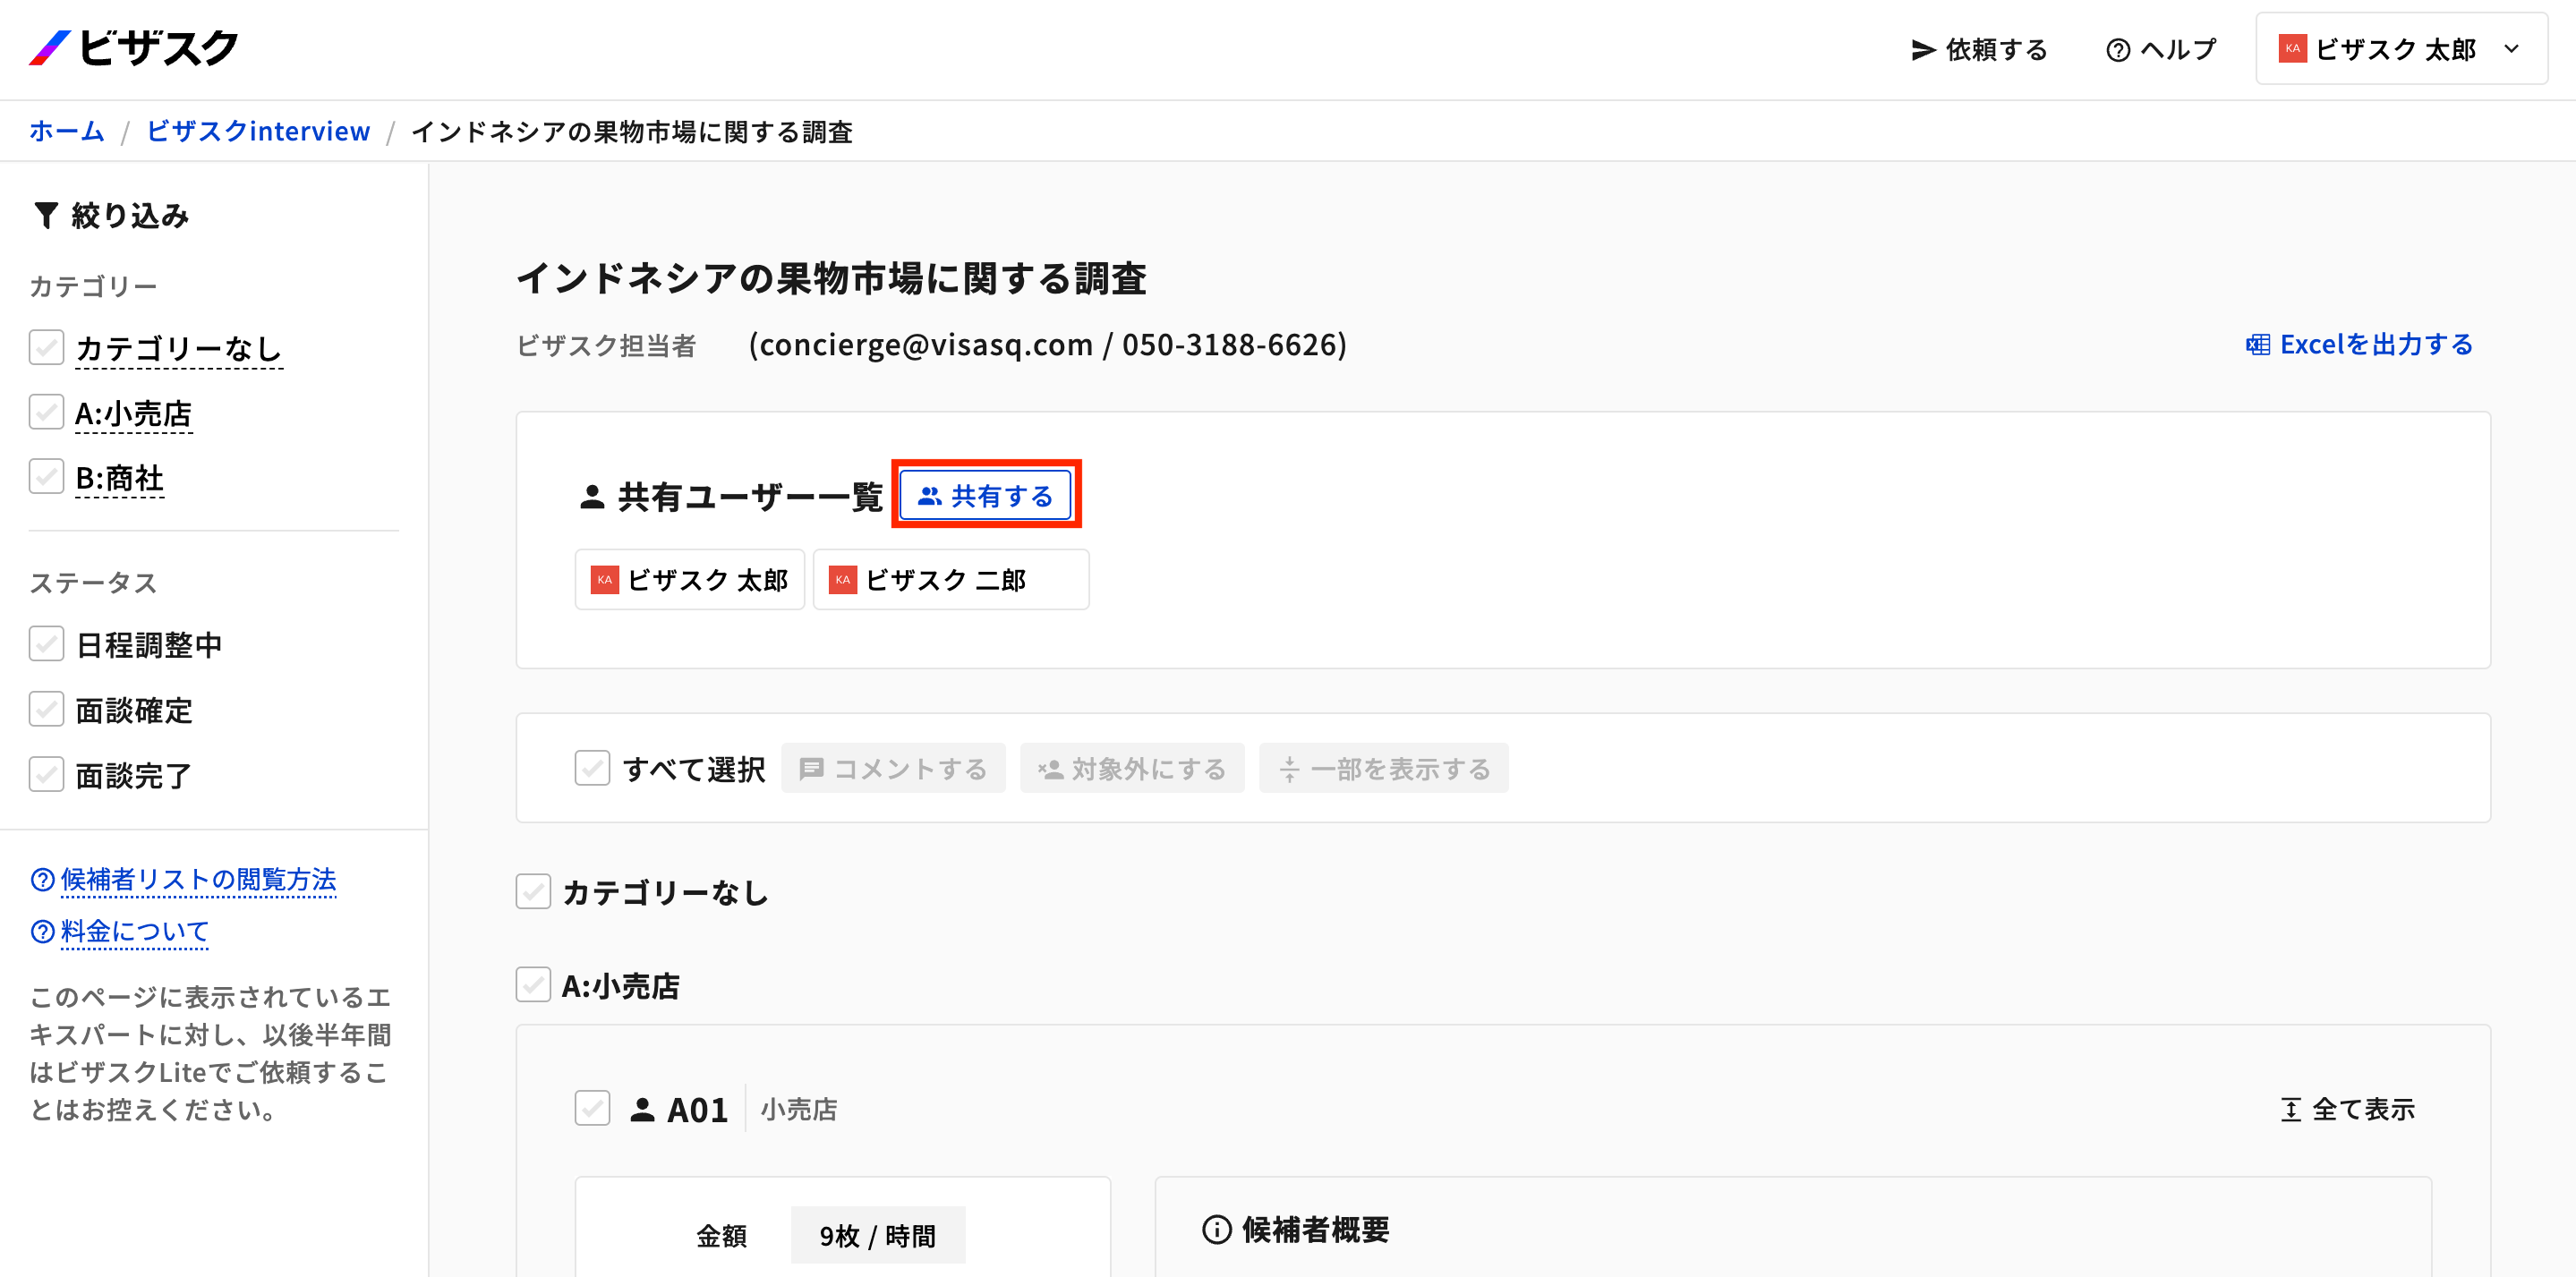Toggle the 日程調整中 status checkbox
This screenshot has width=2576, height=1277.
[46, 644]
